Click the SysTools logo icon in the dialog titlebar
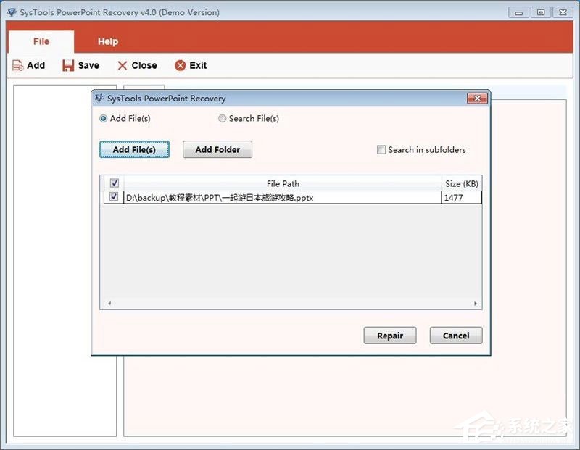Viewport: 580px width, 450px height. (x=97, y=99)
